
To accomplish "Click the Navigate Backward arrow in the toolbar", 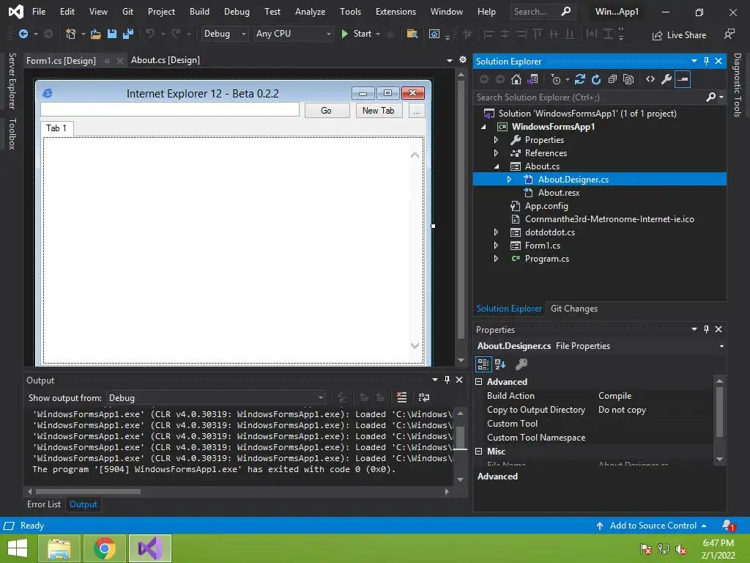I will coord(23,34).
